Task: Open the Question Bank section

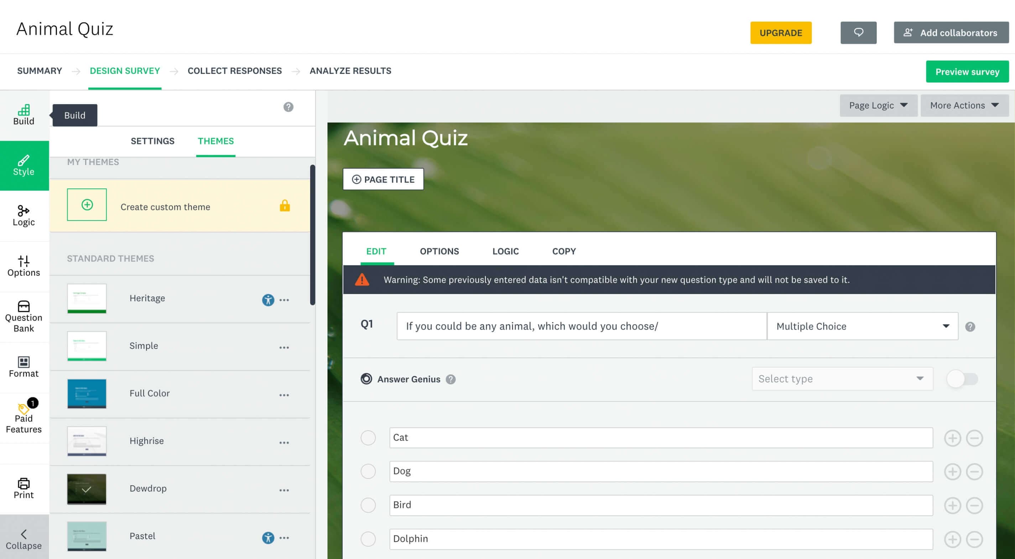Action: point(24,317)
